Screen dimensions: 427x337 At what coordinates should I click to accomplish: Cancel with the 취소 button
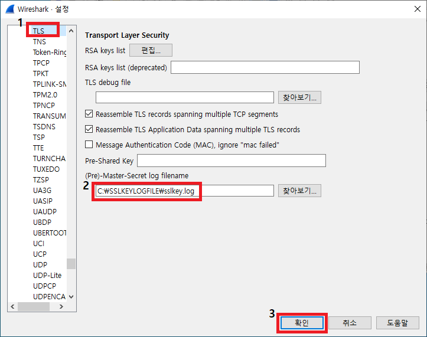click(x=350, y=323)
